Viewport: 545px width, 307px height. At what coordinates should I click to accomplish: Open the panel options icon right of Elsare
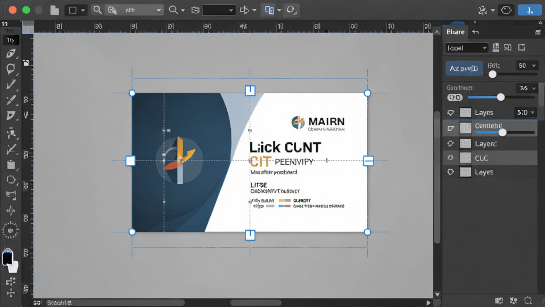[538, 33]
